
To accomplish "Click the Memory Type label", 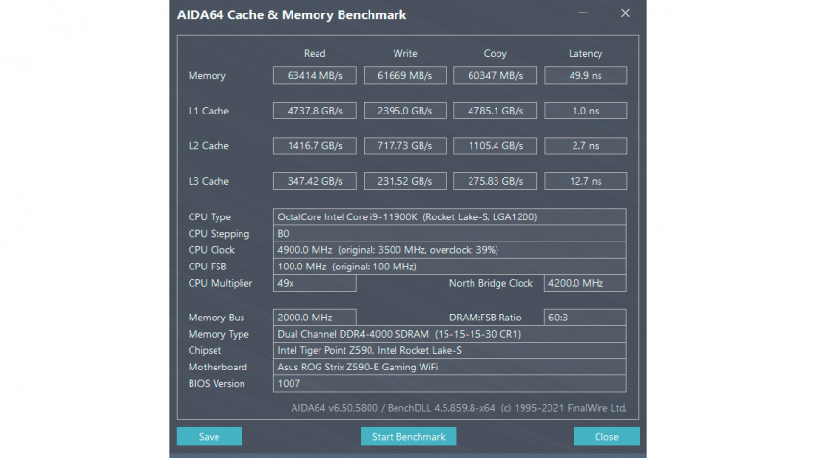I will click(x=218, y=334).
